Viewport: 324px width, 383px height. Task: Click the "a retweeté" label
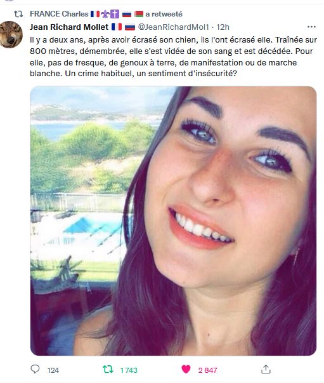(164, 14)
